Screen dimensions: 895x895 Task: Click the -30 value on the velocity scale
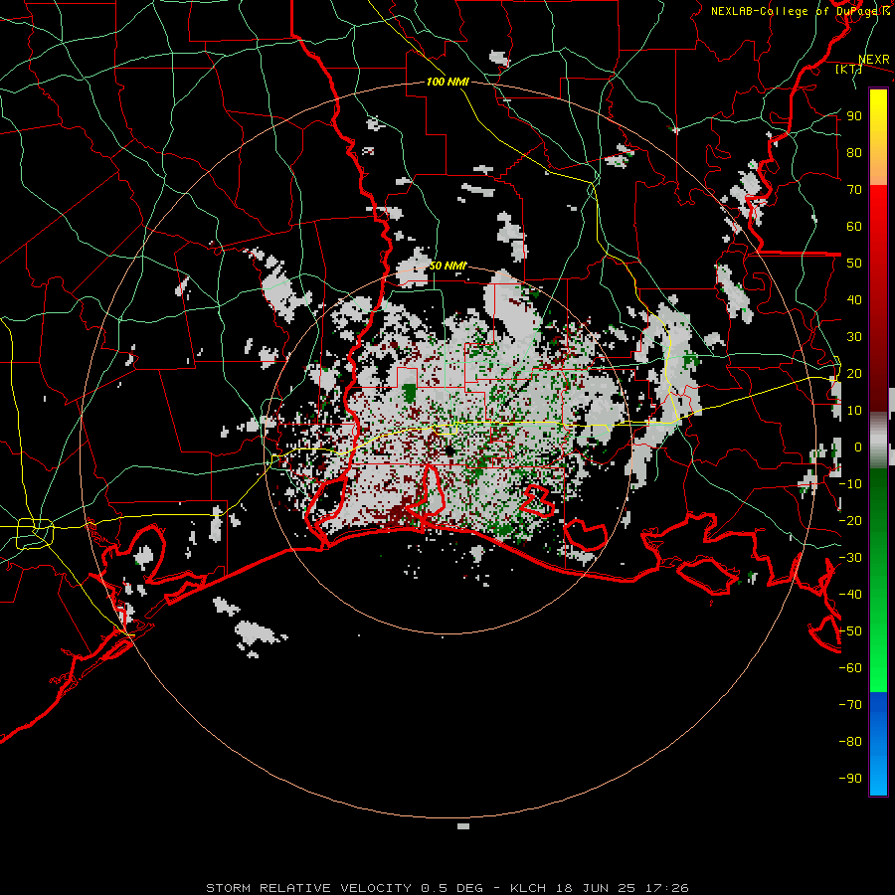pyautogui.click(x=850, y=558)
